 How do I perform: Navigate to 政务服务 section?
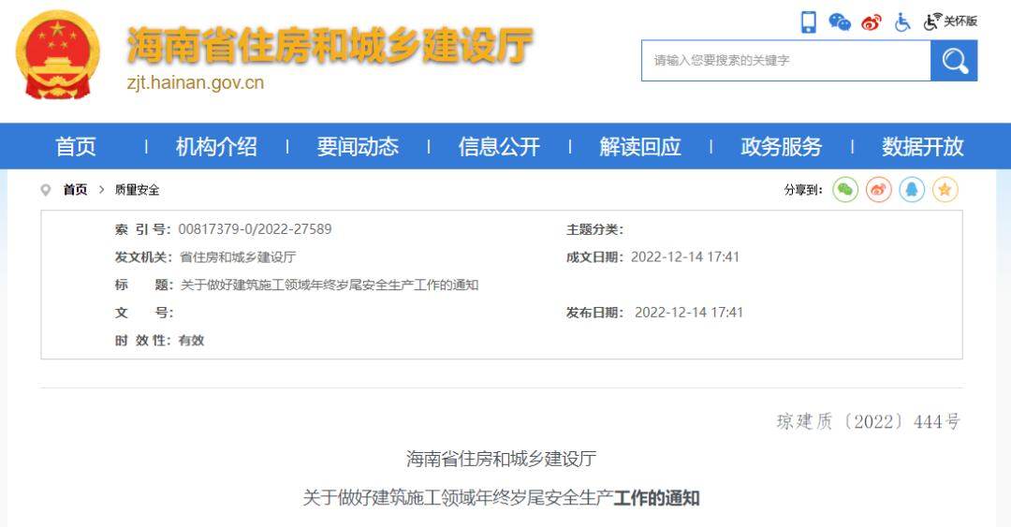[781, 147]
